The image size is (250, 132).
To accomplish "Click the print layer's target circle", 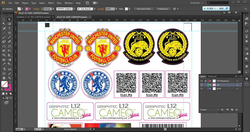I will point(237,89).
